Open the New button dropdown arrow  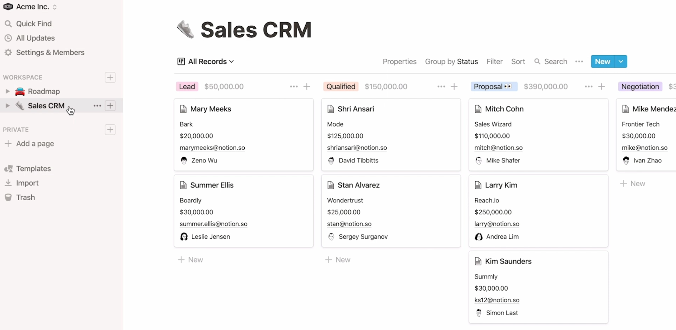pos(621,62)
